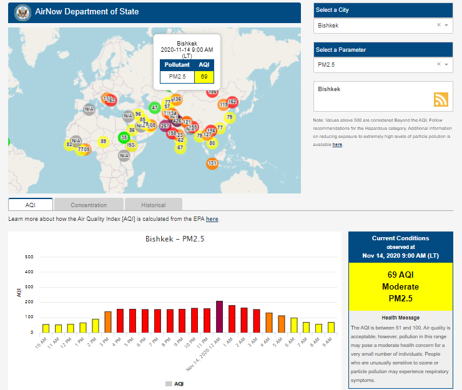Select the AQI tab
462x390 pixels.
click(31, 205)
